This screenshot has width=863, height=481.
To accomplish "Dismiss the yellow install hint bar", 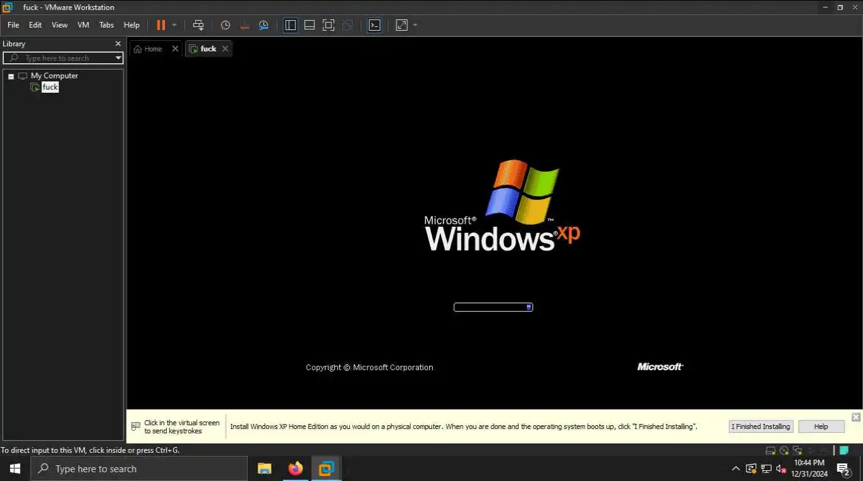I will (856, 417).
